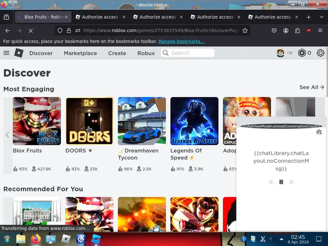Open the Dreamhaven Tycoon car thumbnail

point(142,121)
